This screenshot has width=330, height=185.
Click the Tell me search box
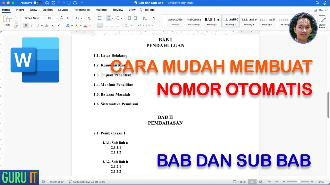(147, 10)
